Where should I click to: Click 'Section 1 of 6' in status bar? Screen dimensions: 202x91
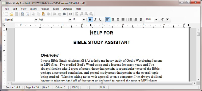click(13, 87)
